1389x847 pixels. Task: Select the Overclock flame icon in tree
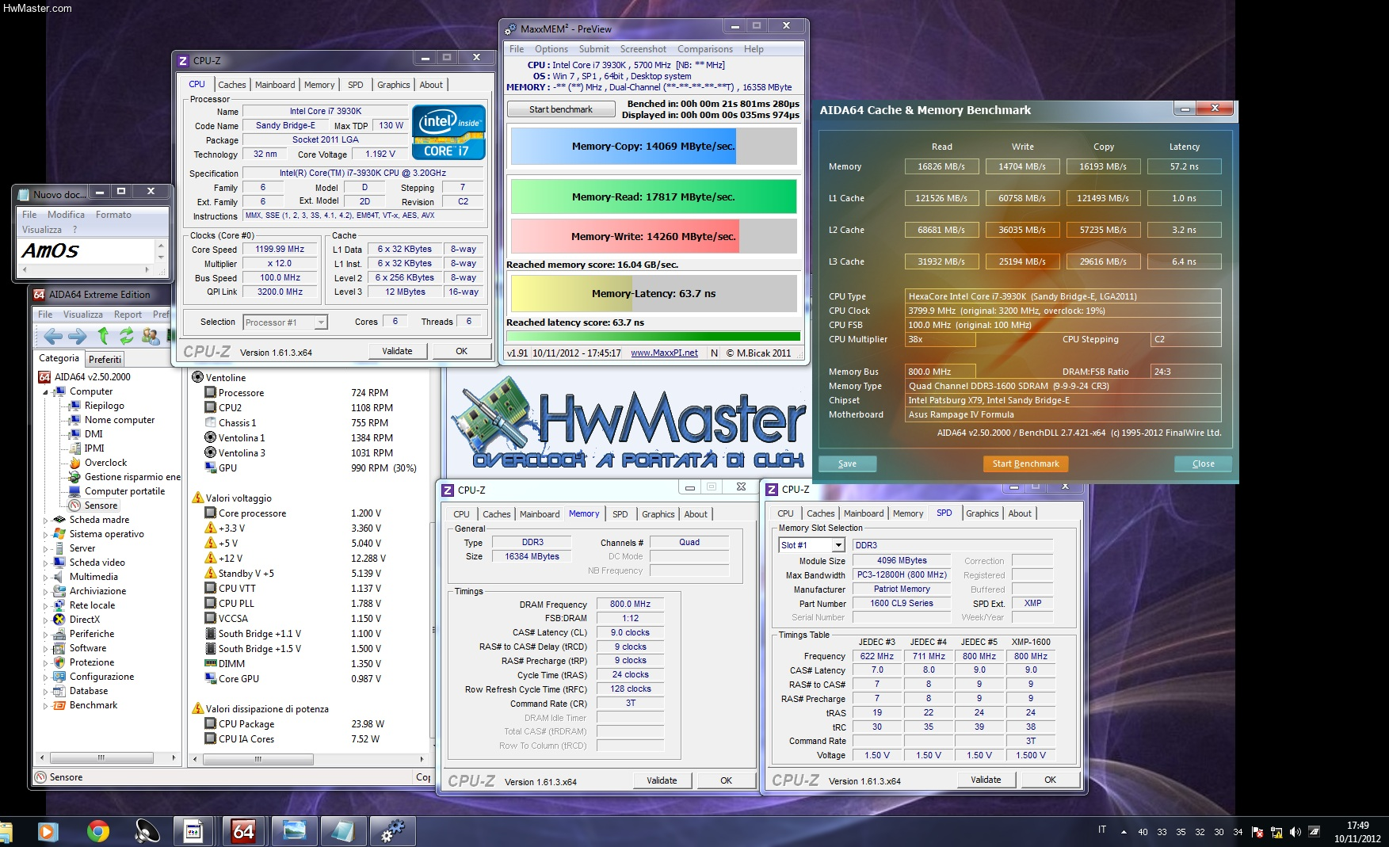tap(74, 463)
